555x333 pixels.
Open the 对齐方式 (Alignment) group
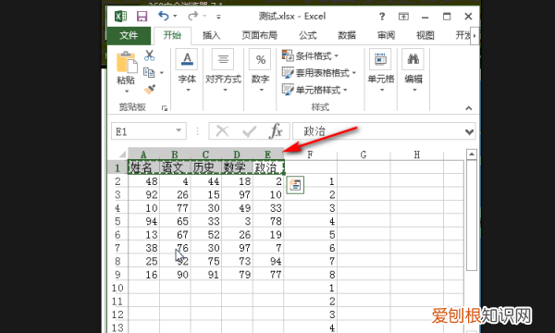click(x=223, y=71)
